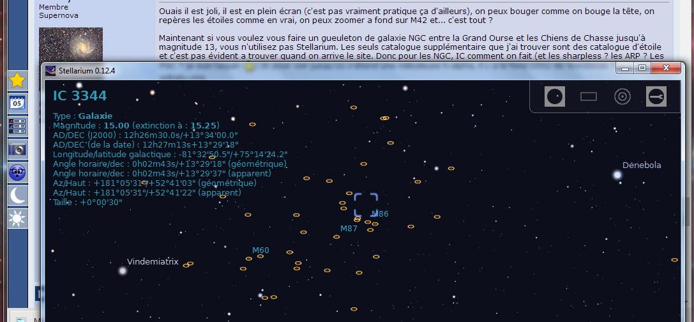This screenshot has height=322, width=694.
Task: Click the camera icon in left sidebar
Action: pyautogui.click(x=18, y=149)
